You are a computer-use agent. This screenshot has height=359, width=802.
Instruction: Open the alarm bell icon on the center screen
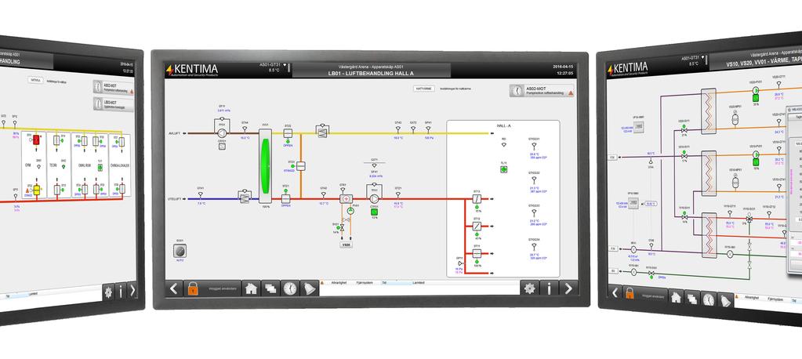pos(310,288)
